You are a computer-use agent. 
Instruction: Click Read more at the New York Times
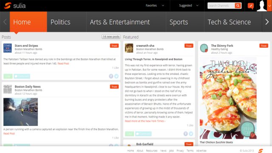(x=145, y=121)
